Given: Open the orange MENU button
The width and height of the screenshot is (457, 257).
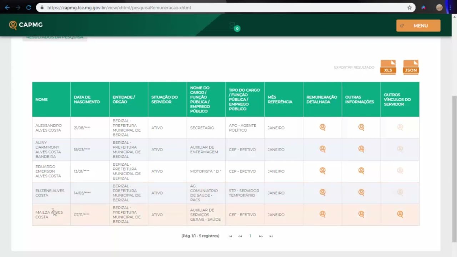Looking at the screenshot, I should pyautogui.click(x=418, y=26).
